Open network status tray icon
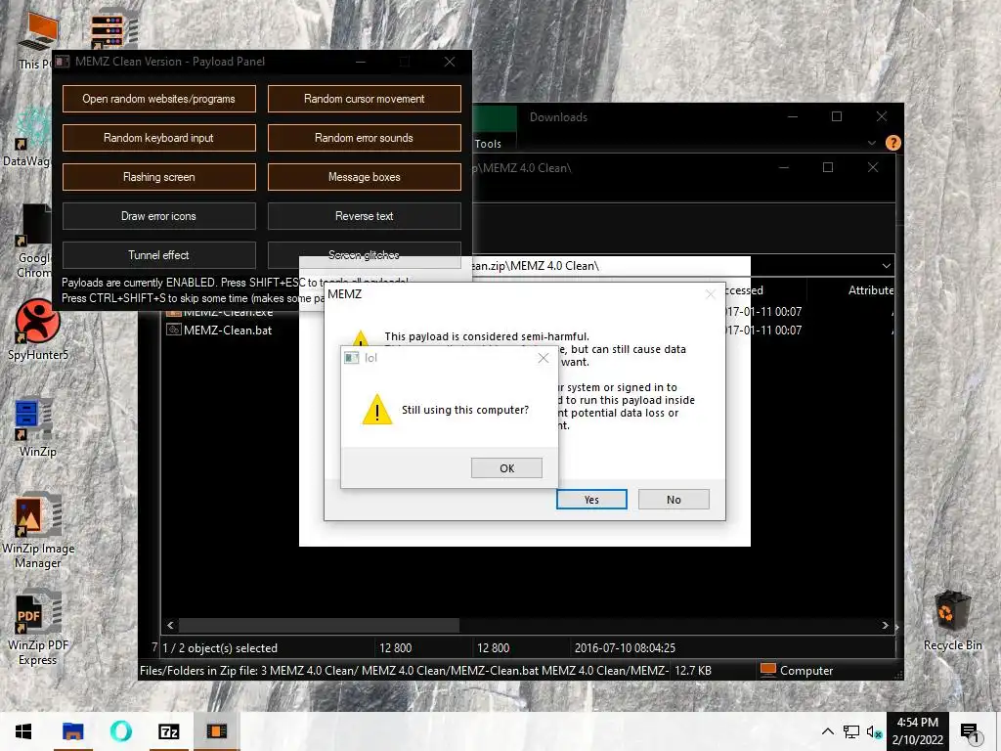 [851, 731]
